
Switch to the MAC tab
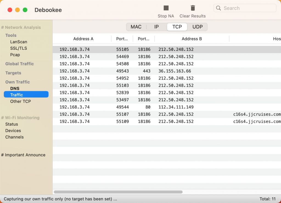[136, 27]
